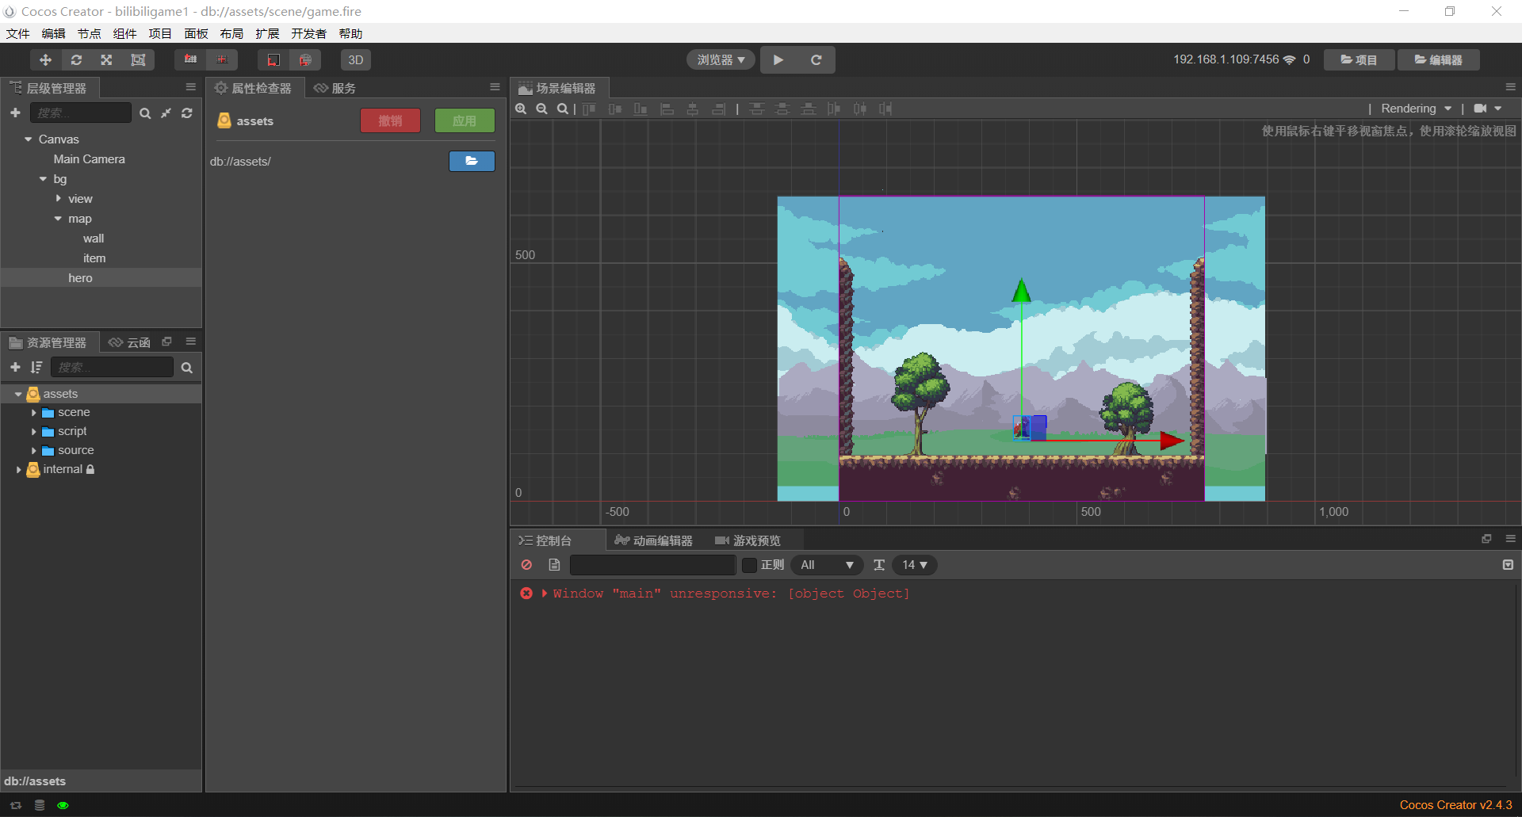Select the Rect transform tool
The height and width of the screenshot is (817, 1522).
[x=138, y=60]
